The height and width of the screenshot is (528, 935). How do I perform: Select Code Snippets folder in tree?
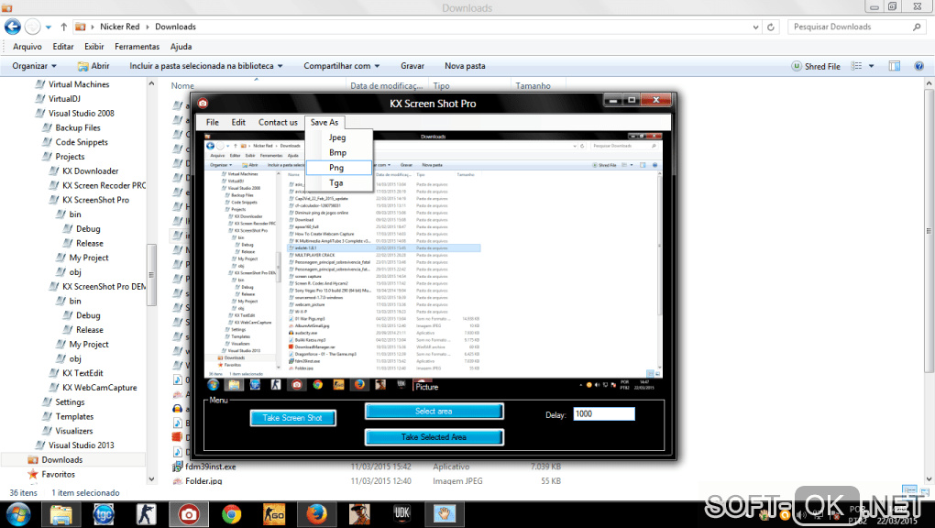click(x=74, y=142)
